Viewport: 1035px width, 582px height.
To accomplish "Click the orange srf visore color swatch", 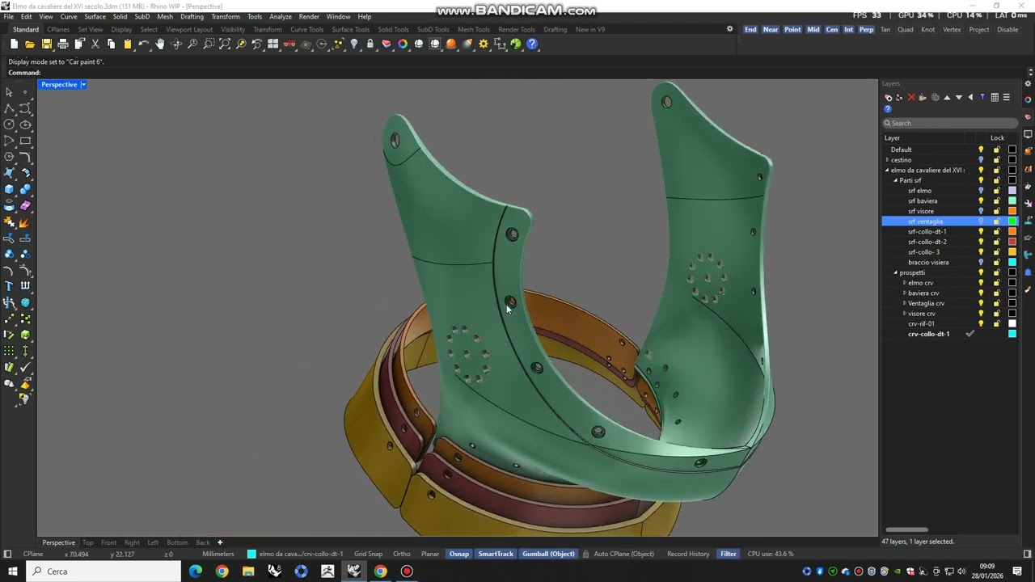I will click(x=1012, y=212).
